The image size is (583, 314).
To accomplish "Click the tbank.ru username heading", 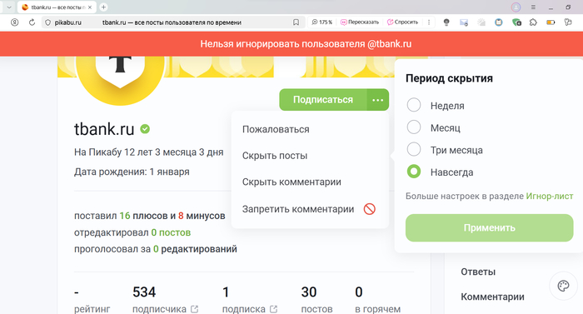I will [x=104, y=129].
